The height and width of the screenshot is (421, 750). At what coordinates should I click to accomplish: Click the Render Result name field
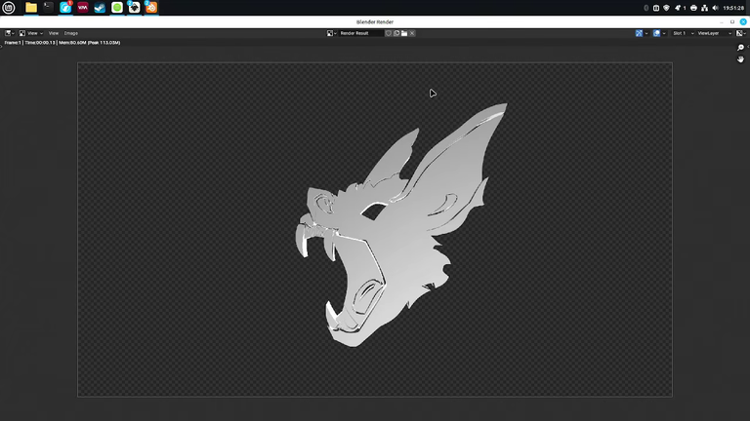point(361,33)
